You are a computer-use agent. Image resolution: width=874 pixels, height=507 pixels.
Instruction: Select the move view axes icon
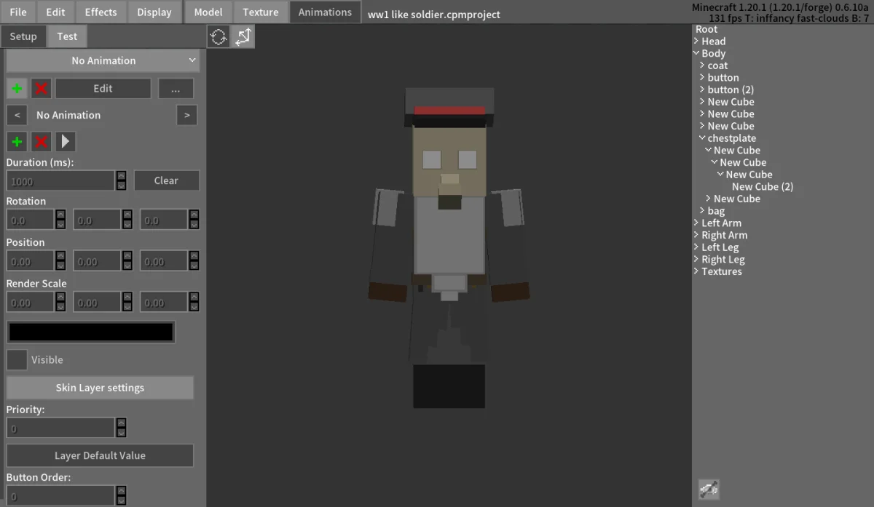[x=243, y=36]
